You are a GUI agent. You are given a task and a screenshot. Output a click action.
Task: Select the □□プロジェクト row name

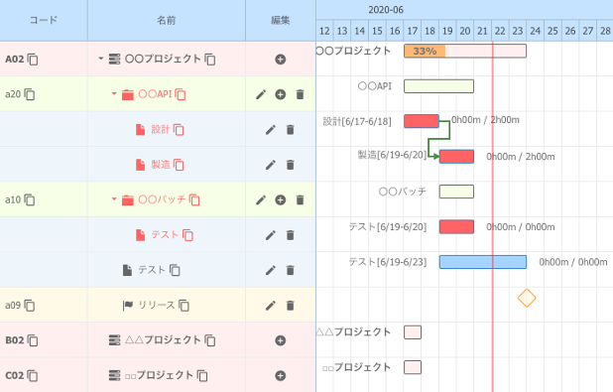159,375
